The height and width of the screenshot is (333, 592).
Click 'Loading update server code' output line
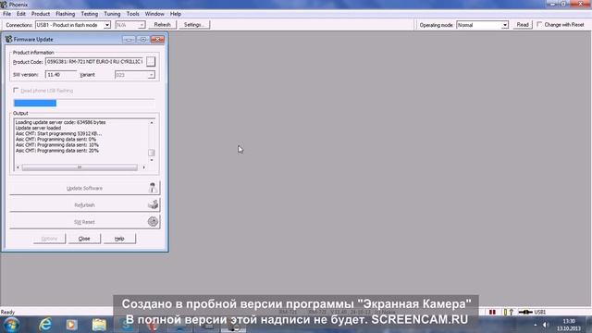click(x=60, y=122)
